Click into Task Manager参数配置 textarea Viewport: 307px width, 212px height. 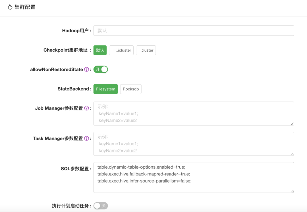point(194,144)
